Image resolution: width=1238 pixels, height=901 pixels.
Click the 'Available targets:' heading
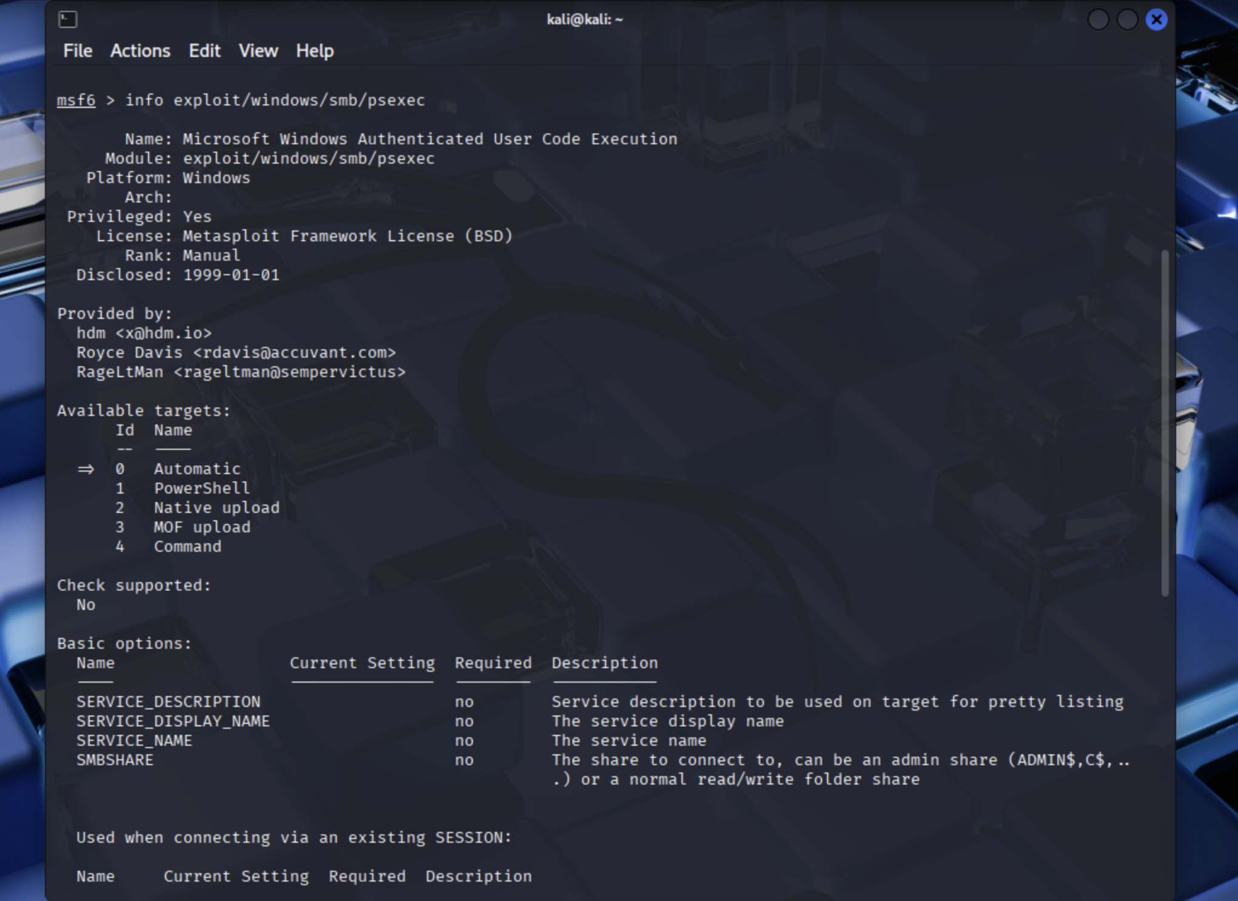coord(144,410)
